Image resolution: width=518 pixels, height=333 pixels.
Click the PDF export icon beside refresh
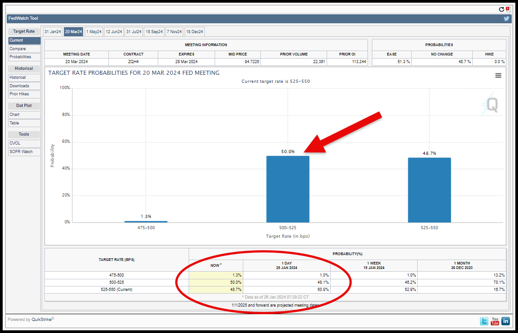click(x=508, y=9)
